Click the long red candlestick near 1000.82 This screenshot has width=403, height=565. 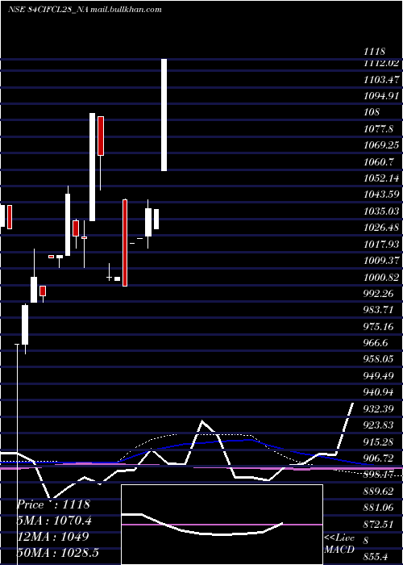[x=125, y=243]
